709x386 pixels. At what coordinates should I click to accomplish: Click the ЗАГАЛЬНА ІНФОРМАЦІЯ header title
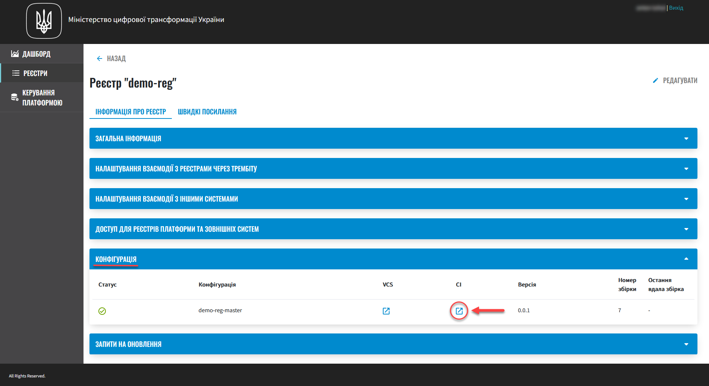coord(128,139)
